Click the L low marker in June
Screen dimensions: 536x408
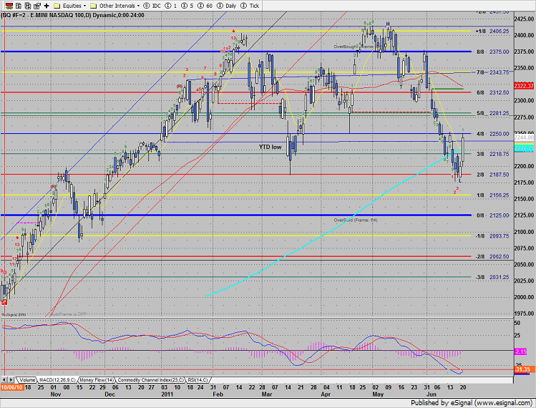pos(460,180)
